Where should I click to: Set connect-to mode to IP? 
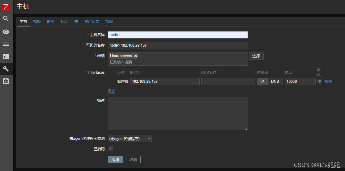click(x=262, y=81)
